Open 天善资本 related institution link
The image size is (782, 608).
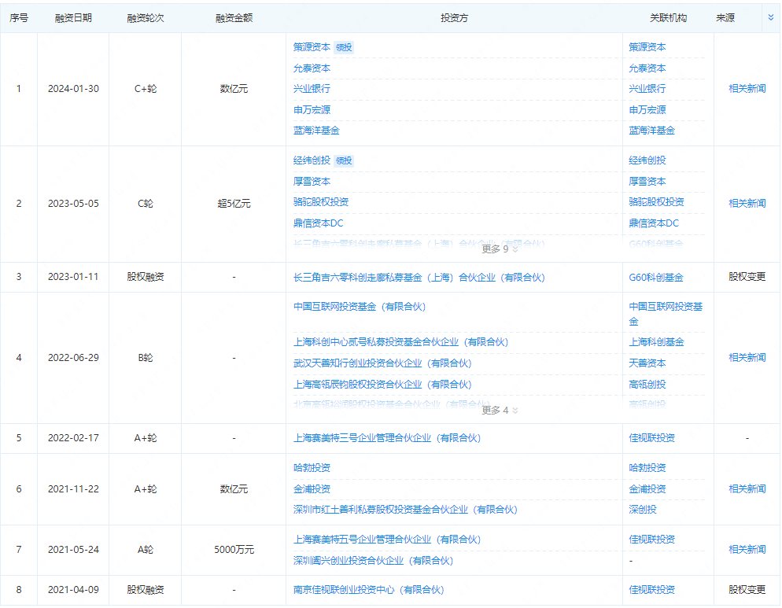(647, 363)
